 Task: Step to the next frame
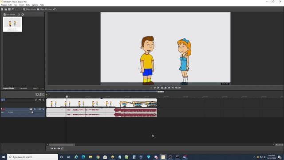tap(180, 88)
